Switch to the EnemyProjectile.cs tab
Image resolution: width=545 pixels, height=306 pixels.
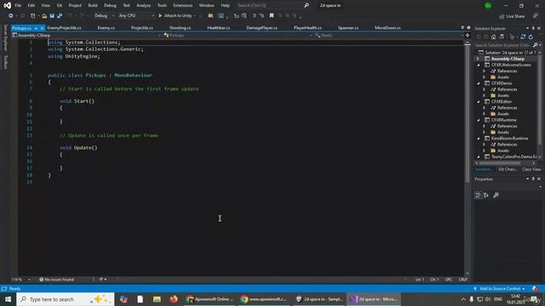[64, 28]
